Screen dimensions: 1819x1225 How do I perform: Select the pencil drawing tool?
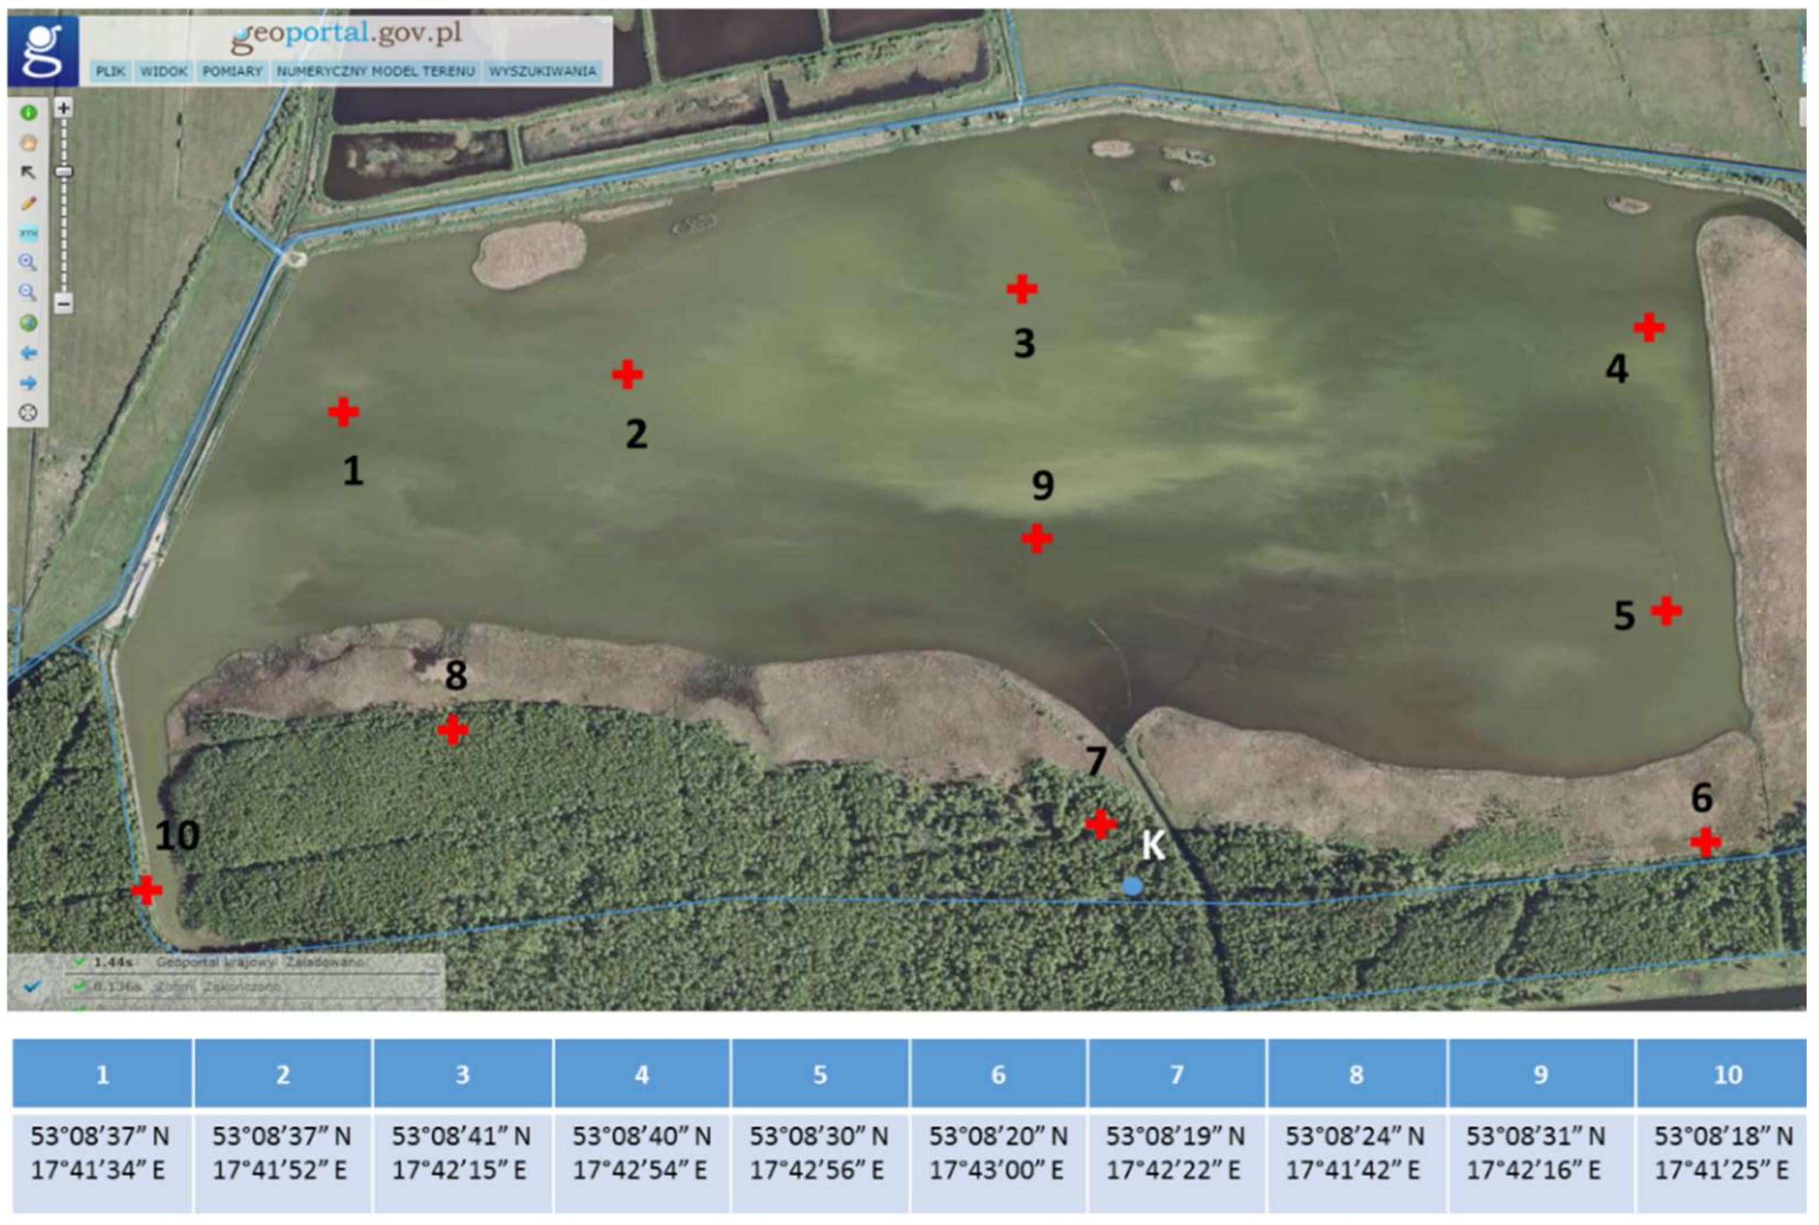(x=28, y=203)
